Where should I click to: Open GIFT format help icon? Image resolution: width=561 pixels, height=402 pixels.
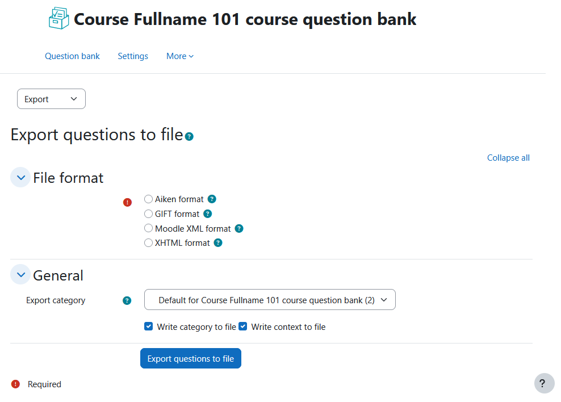(207, 214)
